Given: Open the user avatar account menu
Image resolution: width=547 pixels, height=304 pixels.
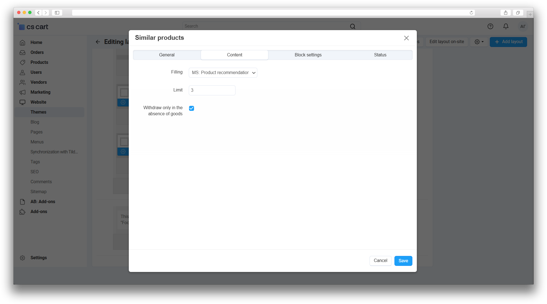Looking at the screenshot, I should (x=523, y=27).
